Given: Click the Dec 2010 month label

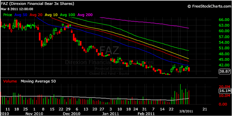Looking at the screenshot, I should (72, 114).
